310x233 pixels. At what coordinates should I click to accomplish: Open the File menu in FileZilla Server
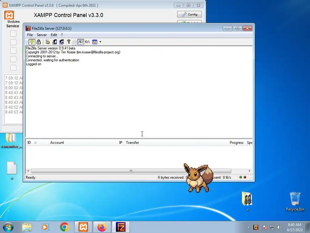[x=30, y=35]
